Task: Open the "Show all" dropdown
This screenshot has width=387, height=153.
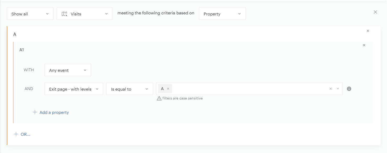Action: pyautogui.click(x=30, y=14)
